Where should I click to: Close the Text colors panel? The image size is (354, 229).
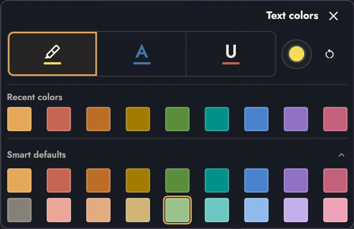(x=333, y=16)
